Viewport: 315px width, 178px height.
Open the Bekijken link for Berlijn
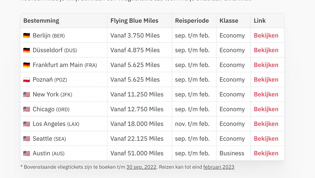(266, 36)
